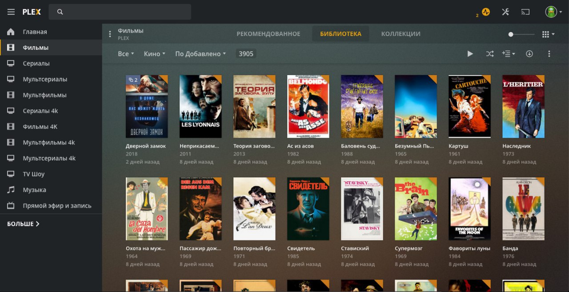Click the film icon next to Фильмы
This screenshot has width=569, height=292.
(x=11, y=48)
